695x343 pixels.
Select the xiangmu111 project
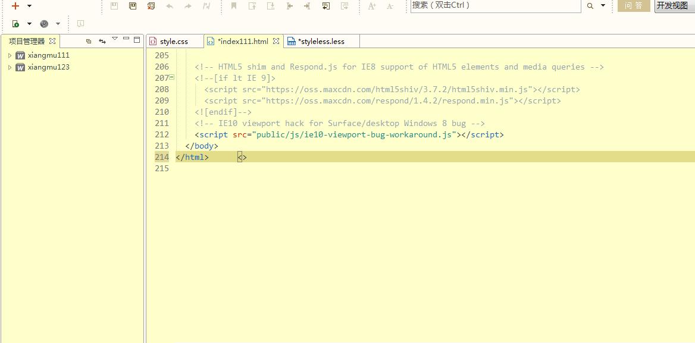[x=49, y=55]
